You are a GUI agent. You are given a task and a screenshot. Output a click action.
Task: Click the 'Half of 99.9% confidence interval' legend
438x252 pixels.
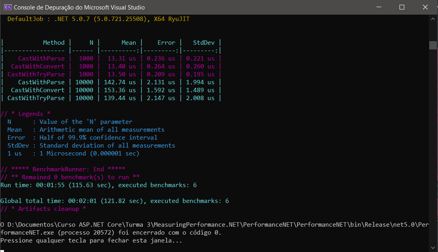point(98,138)
